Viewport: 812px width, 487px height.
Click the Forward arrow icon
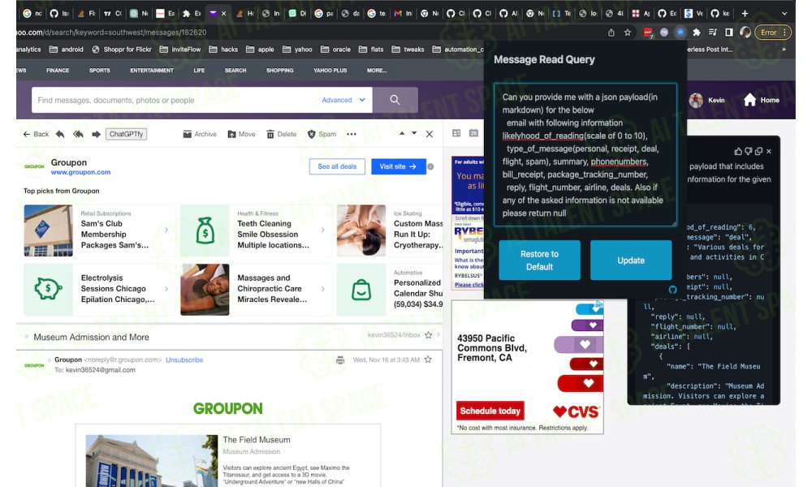pyautogui.click(x=97, y=134)
